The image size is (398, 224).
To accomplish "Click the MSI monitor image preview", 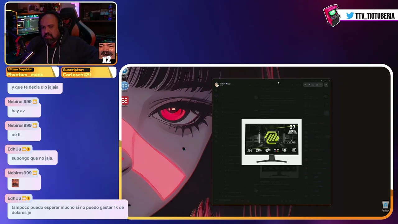I will (x=271, y=142).
